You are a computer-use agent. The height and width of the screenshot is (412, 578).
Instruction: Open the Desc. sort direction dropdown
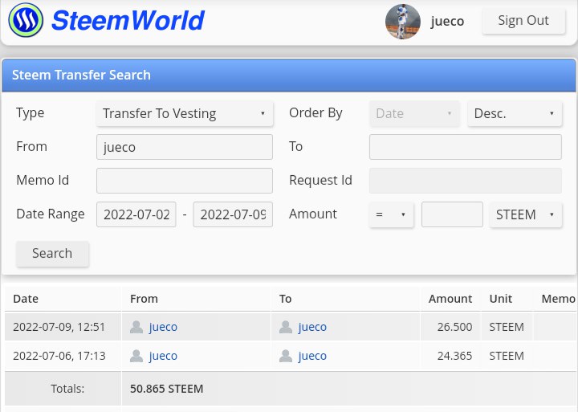click(x=515, y=113)
